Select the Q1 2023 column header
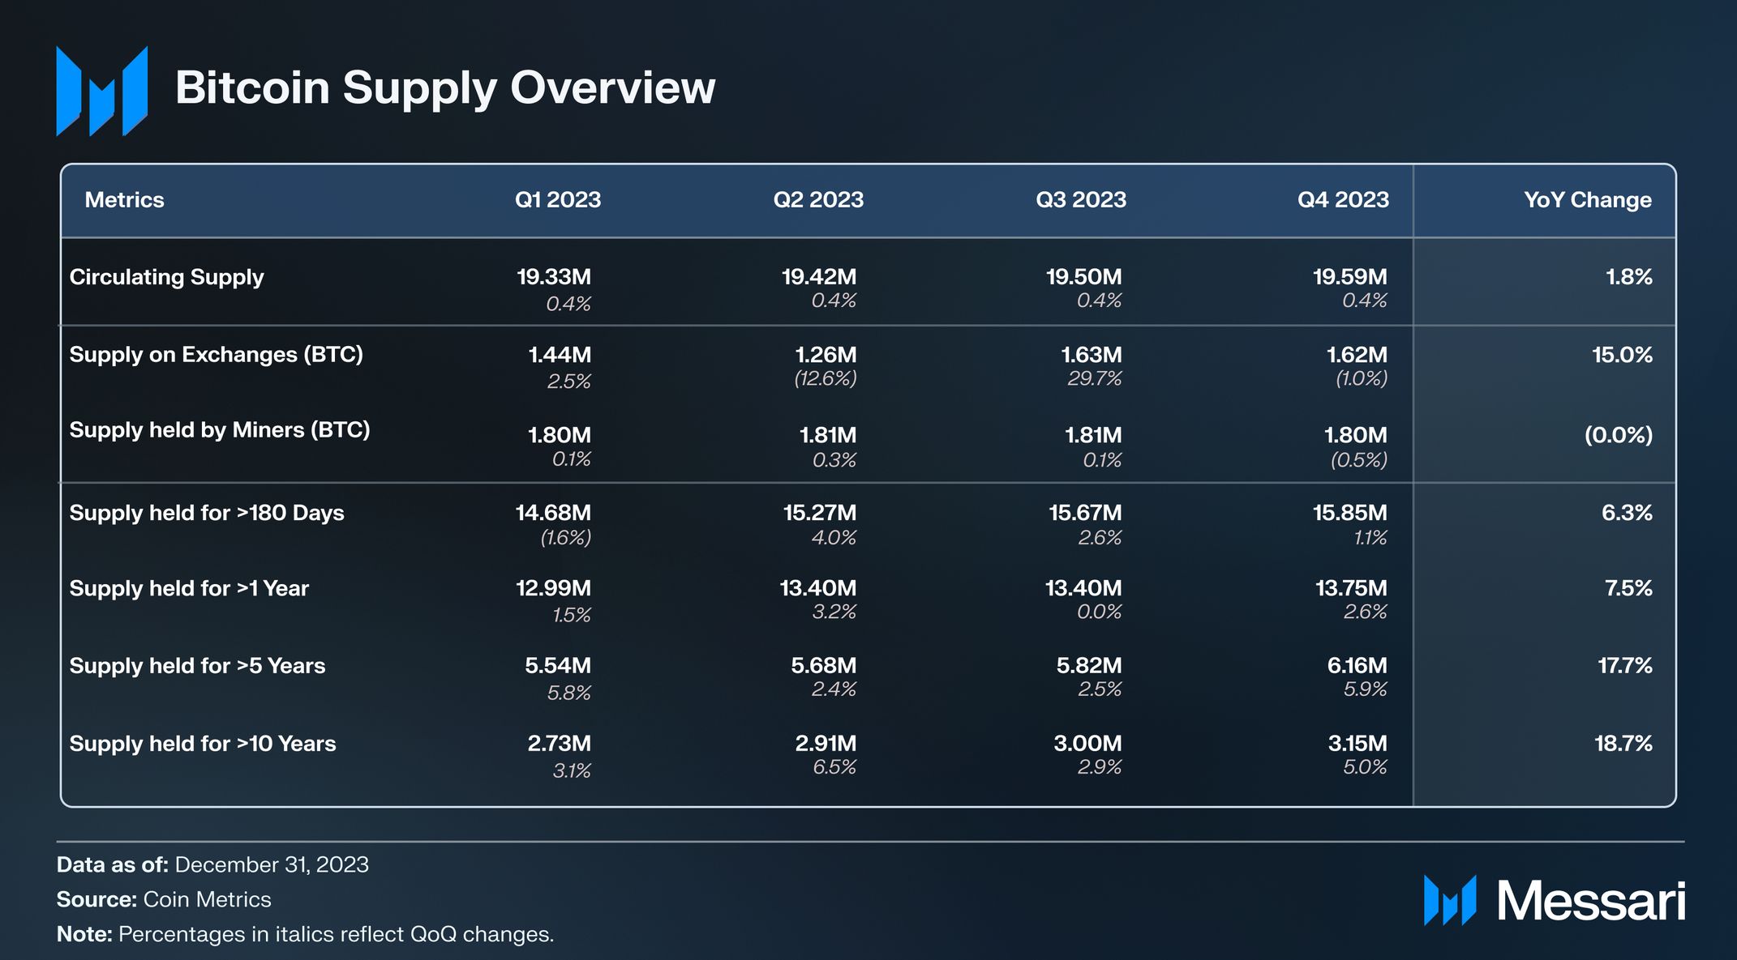1737x960 pixels. click(x=558, y=200)
